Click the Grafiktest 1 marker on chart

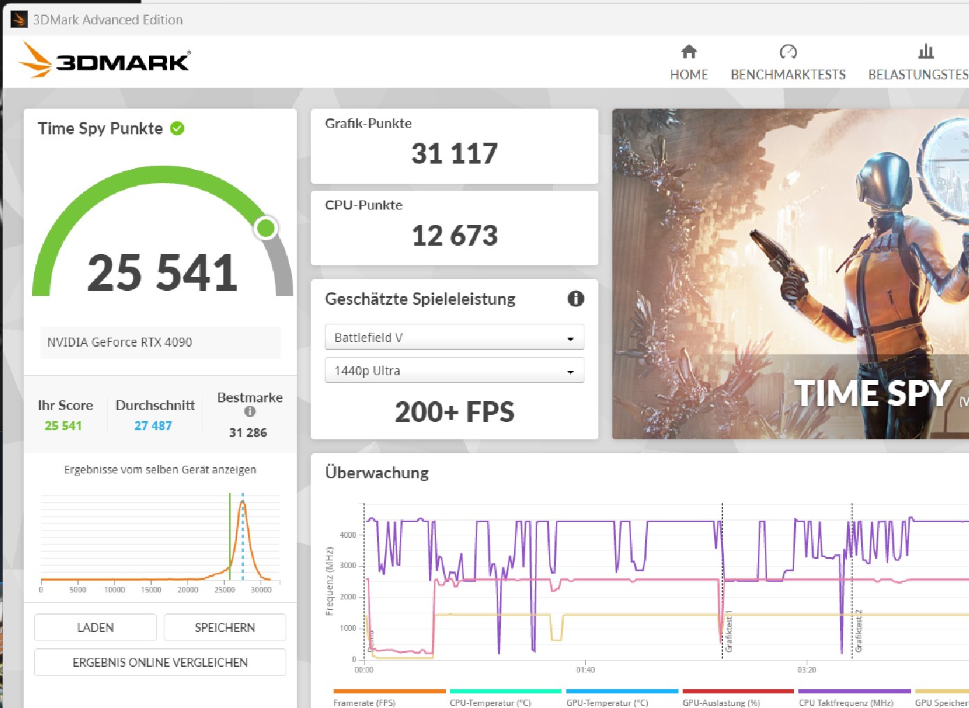click(729, 632)
